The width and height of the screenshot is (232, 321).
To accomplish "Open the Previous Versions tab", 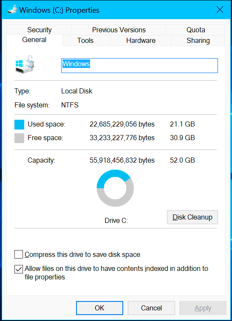I will [x=119, y=30].
